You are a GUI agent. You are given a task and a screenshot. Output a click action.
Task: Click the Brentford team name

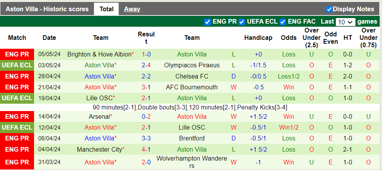pos(192,138)
